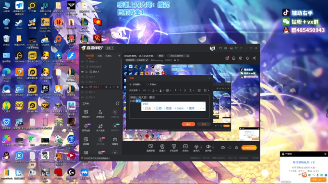Edit the stream title with 修改 button

pyautogui.click(x=161, y=56)
